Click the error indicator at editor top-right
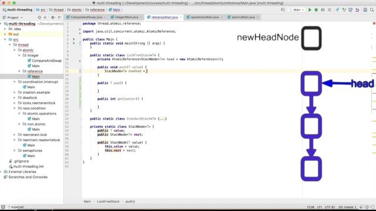 point(374,23)
